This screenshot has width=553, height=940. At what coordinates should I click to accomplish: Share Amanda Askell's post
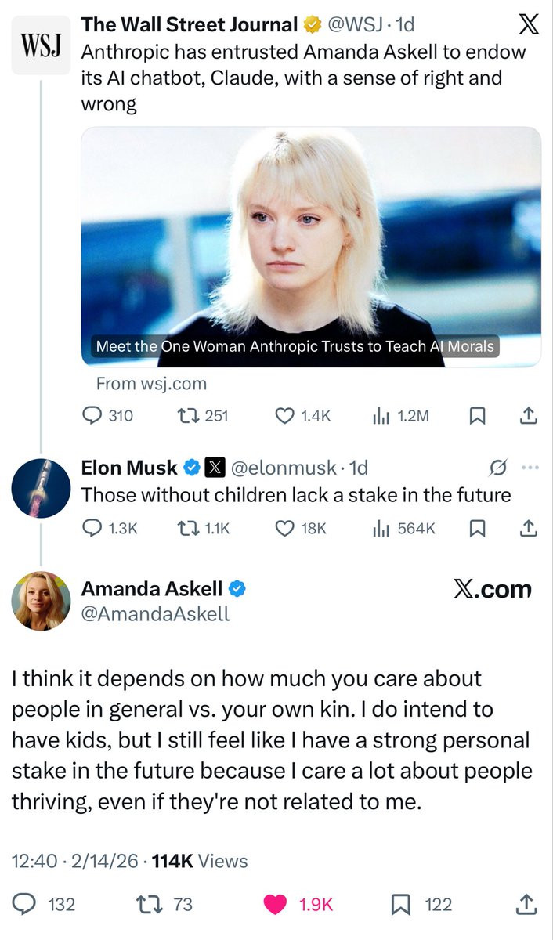pos(526,905)
